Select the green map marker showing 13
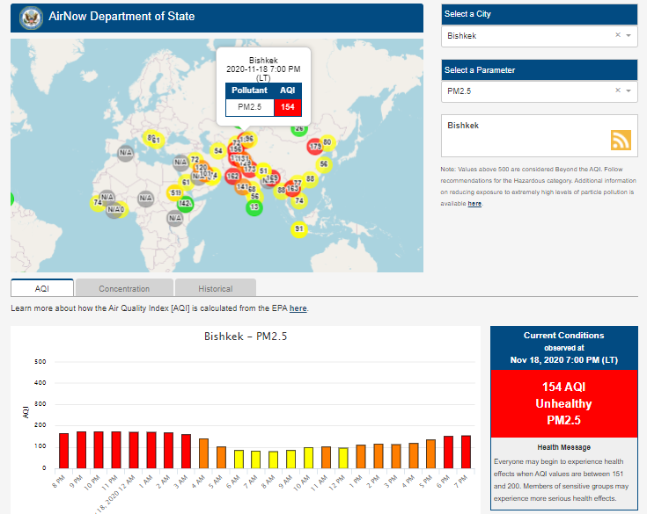647x514 pixels. [254, 207]
